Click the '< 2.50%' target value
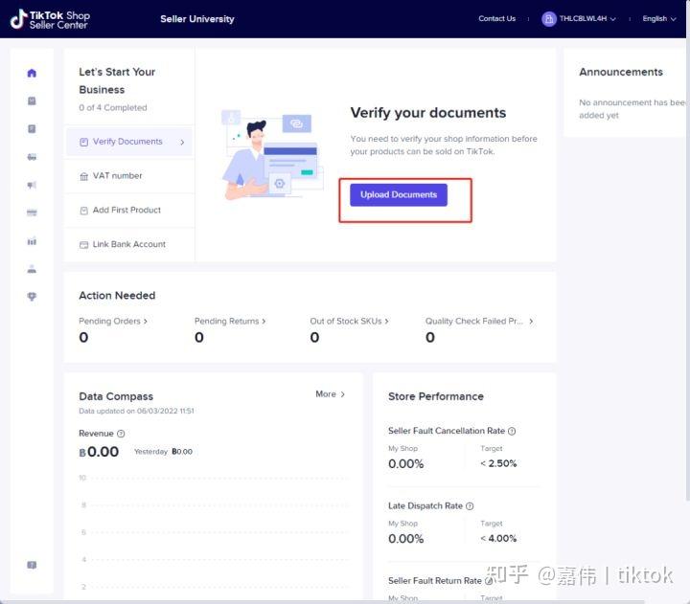This screenshot has width=690, height=604. [x=498, y=463]
